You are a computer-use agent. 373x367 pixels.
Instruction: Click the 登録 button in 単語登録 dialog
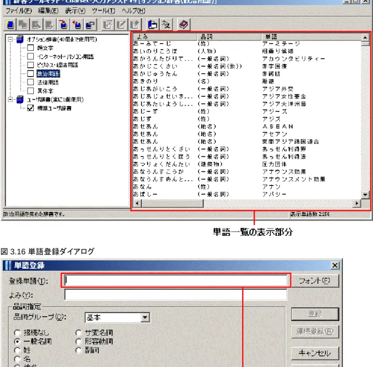coord(315,314)
